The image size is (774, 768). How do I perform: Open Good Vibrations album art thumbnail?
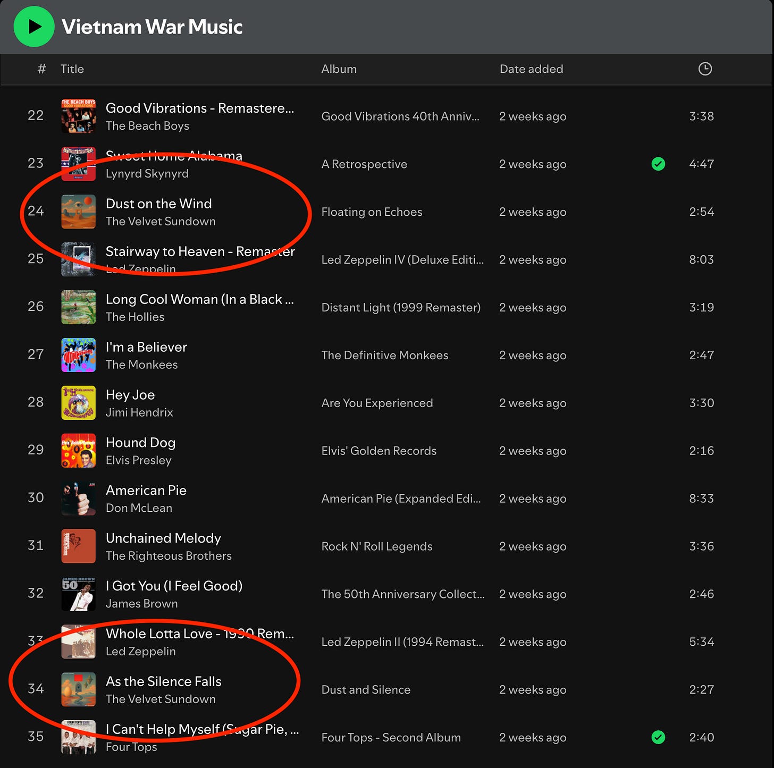(x=79, y=116)
